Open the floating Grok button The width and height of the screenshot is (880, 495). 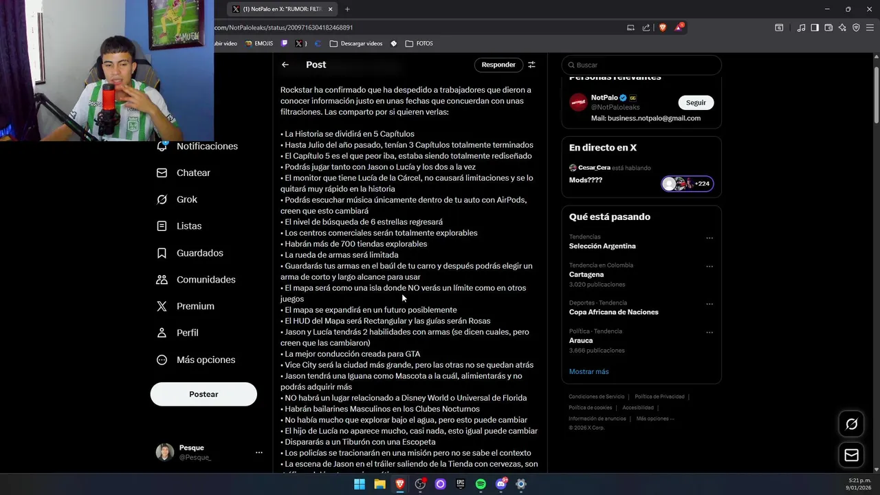coord(851,424)
